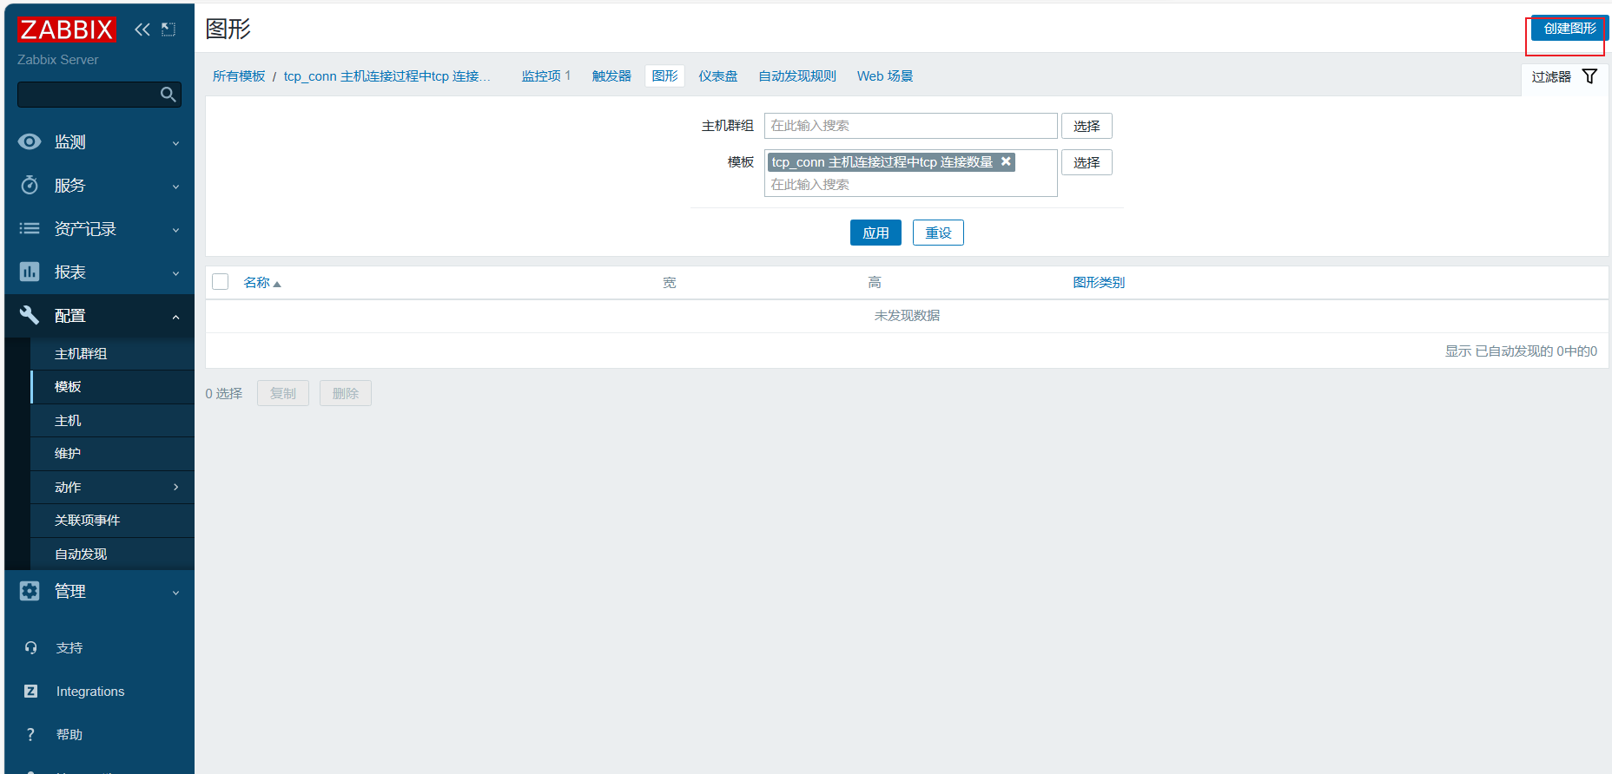Click the wrench icon beside 配置

[30, 315]
